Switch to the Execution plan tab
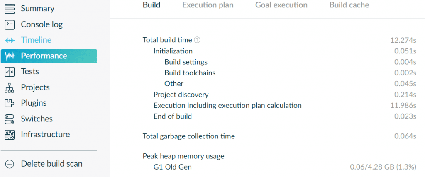The width and height of the screenshot is (425, 177). tap(208, 5)
